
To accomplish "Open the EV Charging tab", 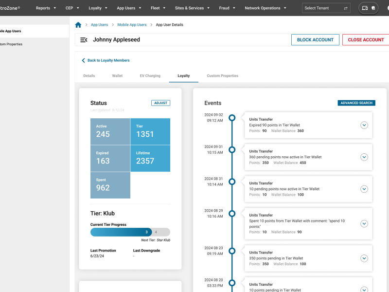I will pyautogui.click(x=150, y=75).
